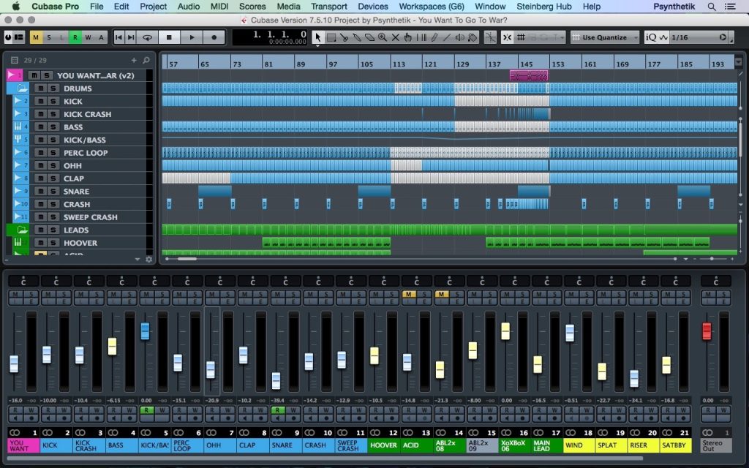Click the Snap to Zero Crossing icon

pyautogui.click(x=489, y=37)
